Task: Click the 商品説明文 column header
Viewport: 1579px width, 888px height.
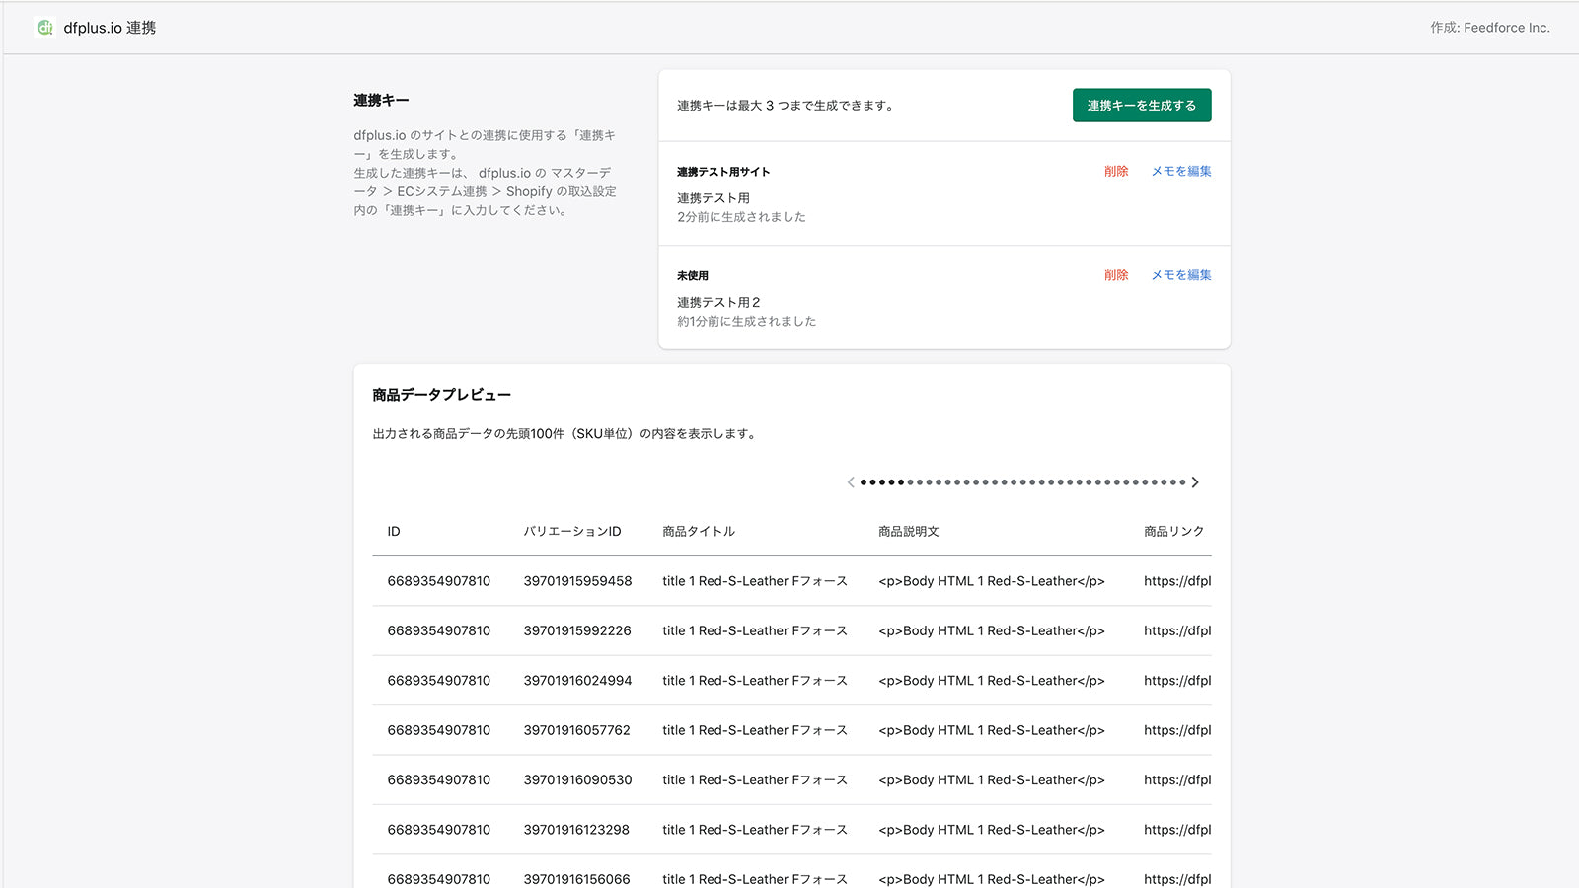Action: tap(908, 532)
